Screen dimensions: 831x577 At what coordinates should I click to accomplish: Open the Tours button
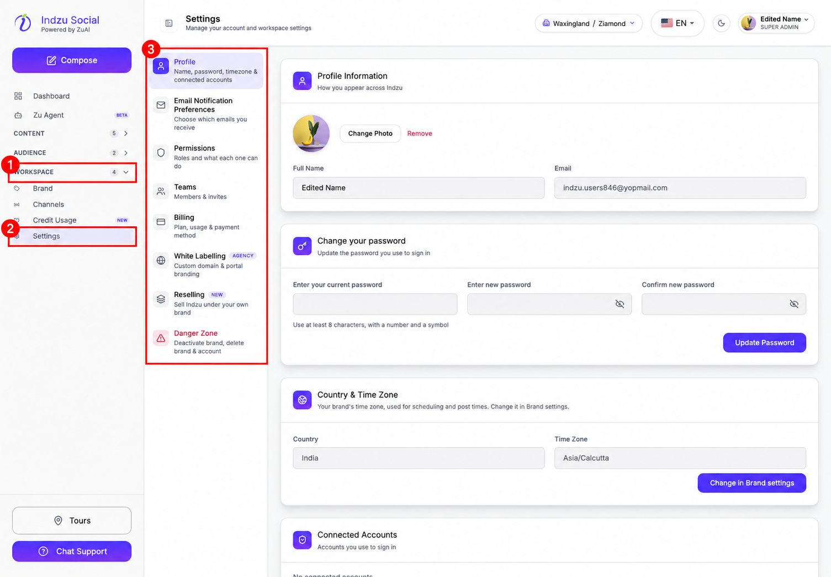[72, 521]
